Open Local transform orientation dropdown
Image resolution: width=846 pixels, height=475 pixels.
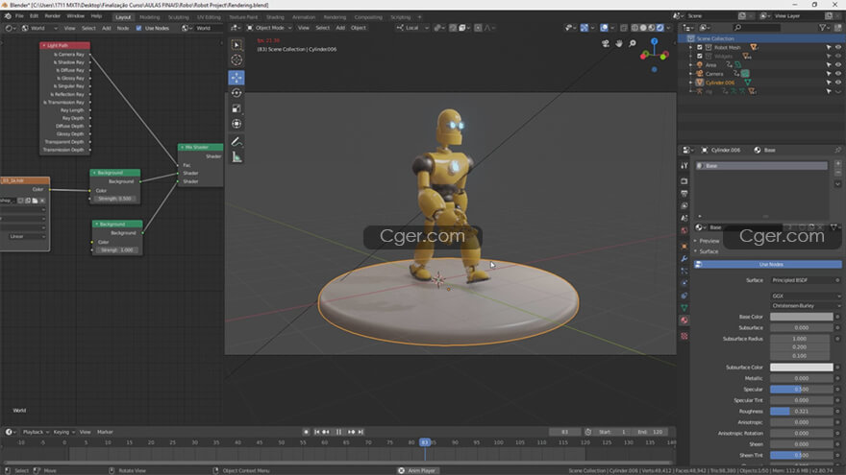(x=412, y=28)
